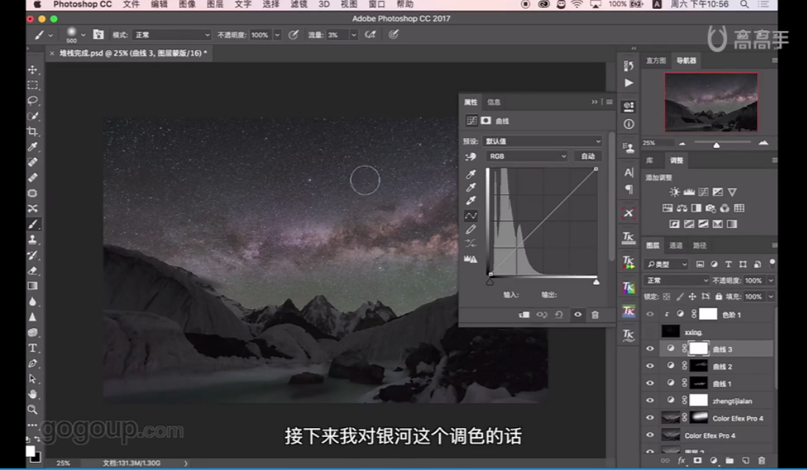Click the navigator preview thumbnail
Image resolution: width=807 pixels, height=470 pixels.
point(711,102)
